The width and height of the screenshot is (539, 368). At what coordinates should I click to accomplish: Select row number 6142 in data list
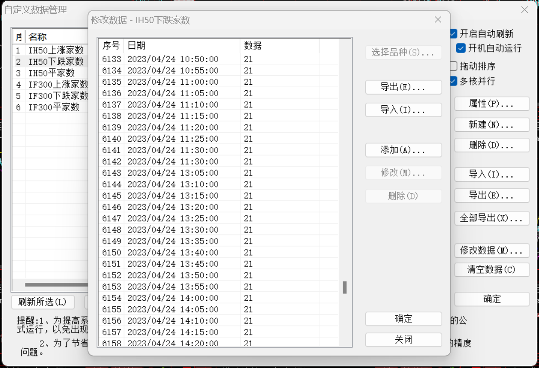click(x=218, y=162)
